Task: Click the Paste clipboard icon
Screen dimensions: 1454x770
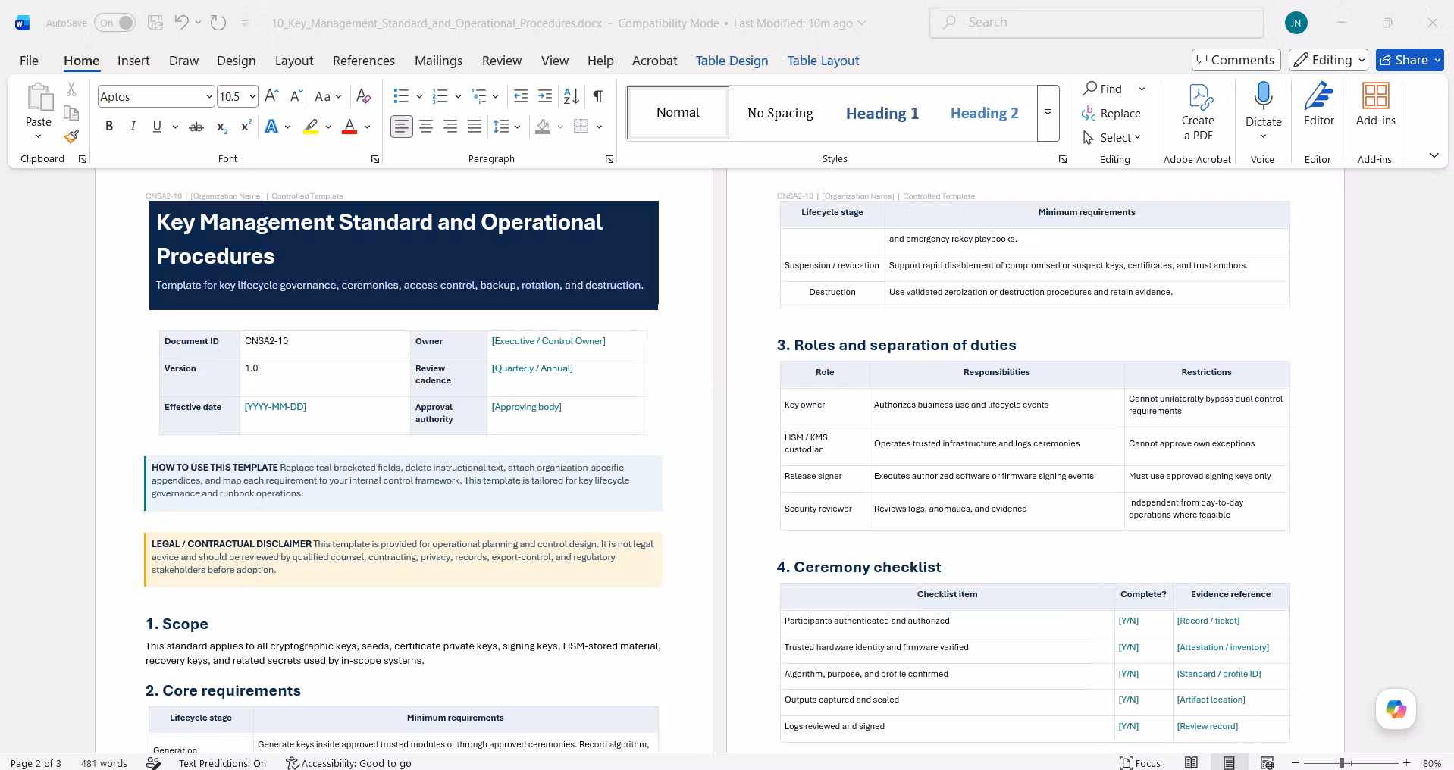Action: [x=39, y=97]
